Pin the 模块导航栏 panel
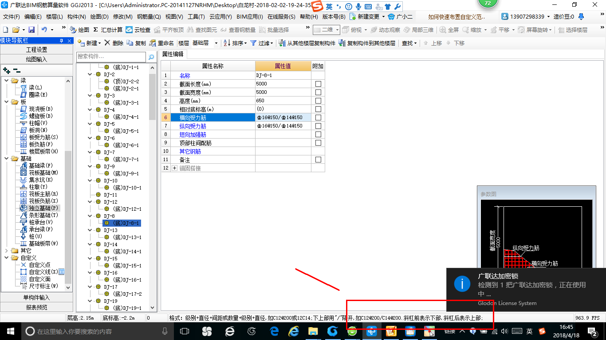This screenshot has height=340, width=606. (x=62, y=41)
